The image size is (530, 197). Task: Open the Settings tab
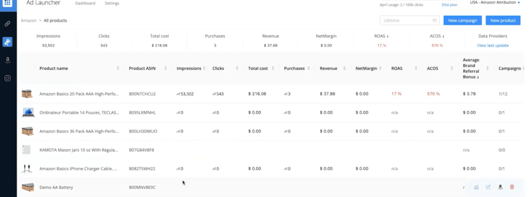coord(112,4)
